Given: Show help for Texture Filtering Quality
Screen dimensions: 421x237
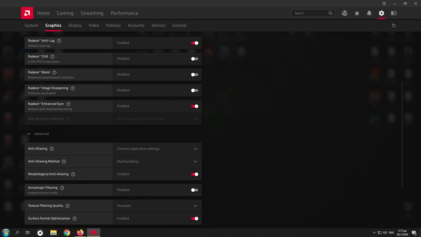Looking at the screenshot, I should [x=67, y=206].
